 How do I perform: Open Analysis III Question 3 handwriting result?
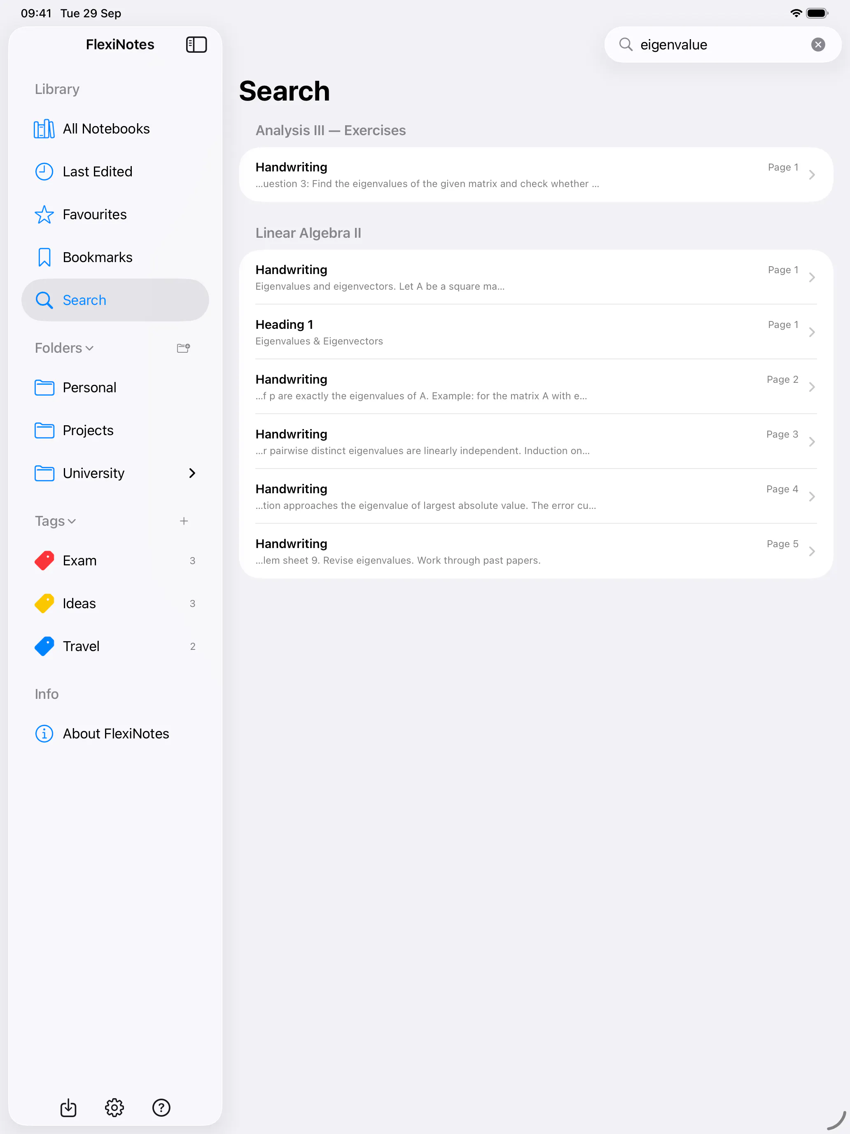pyautogui.click(x=536, y=175)
